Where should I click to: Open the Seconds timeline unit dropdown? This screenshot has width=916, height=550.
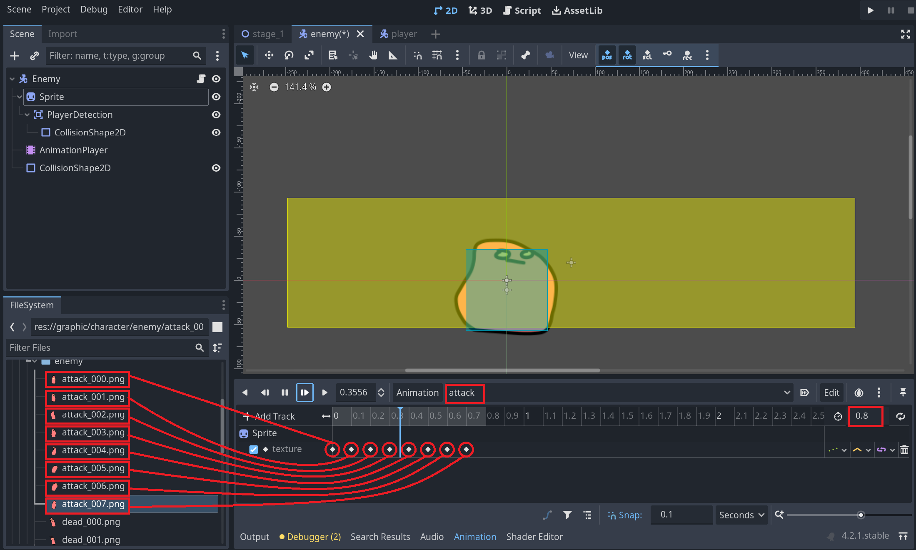point(741,515)
